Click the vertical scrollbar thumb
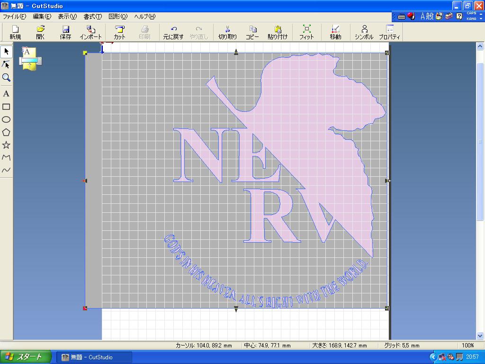This screenshot has height=364, width=485. click(480, 142)
